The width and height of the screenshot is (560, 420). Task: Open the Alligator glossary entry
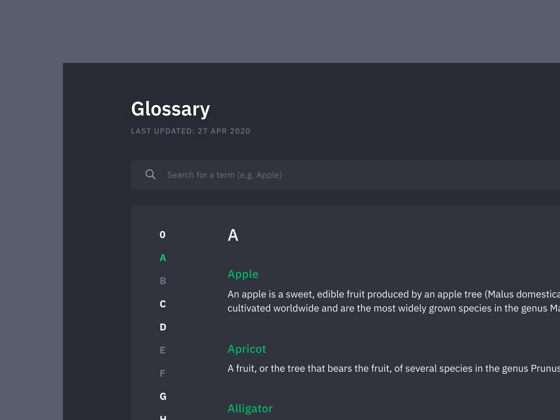(x=250, y=408)
